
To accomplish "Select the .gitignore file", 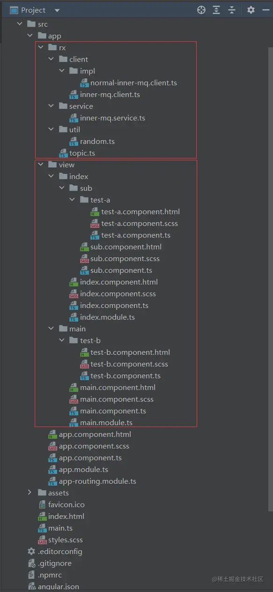I will tap(54, 563).
